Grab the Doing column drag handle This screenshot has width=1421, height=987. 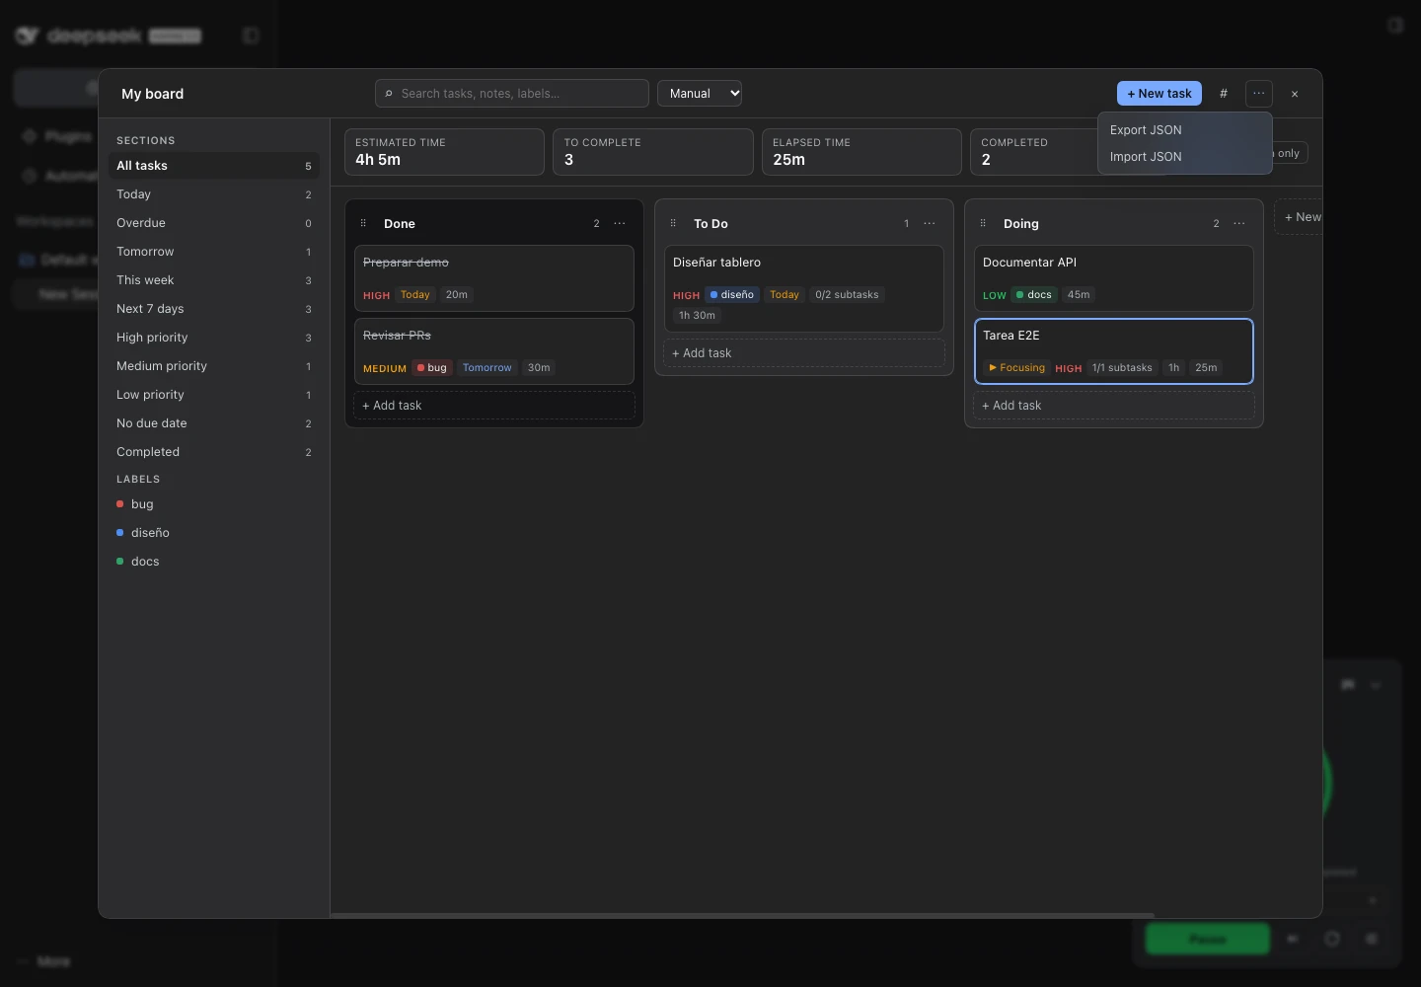coord(983,224)
